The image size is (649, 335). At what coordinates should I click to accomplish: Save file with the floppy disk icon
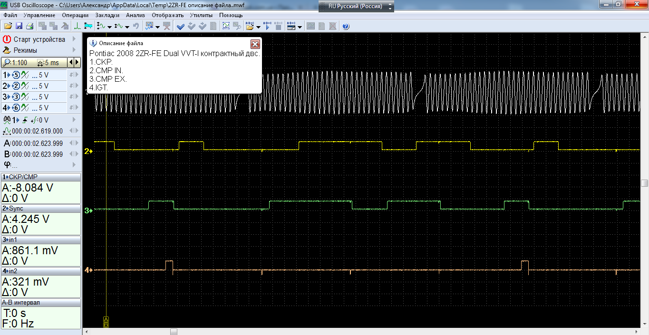point(19,26)
